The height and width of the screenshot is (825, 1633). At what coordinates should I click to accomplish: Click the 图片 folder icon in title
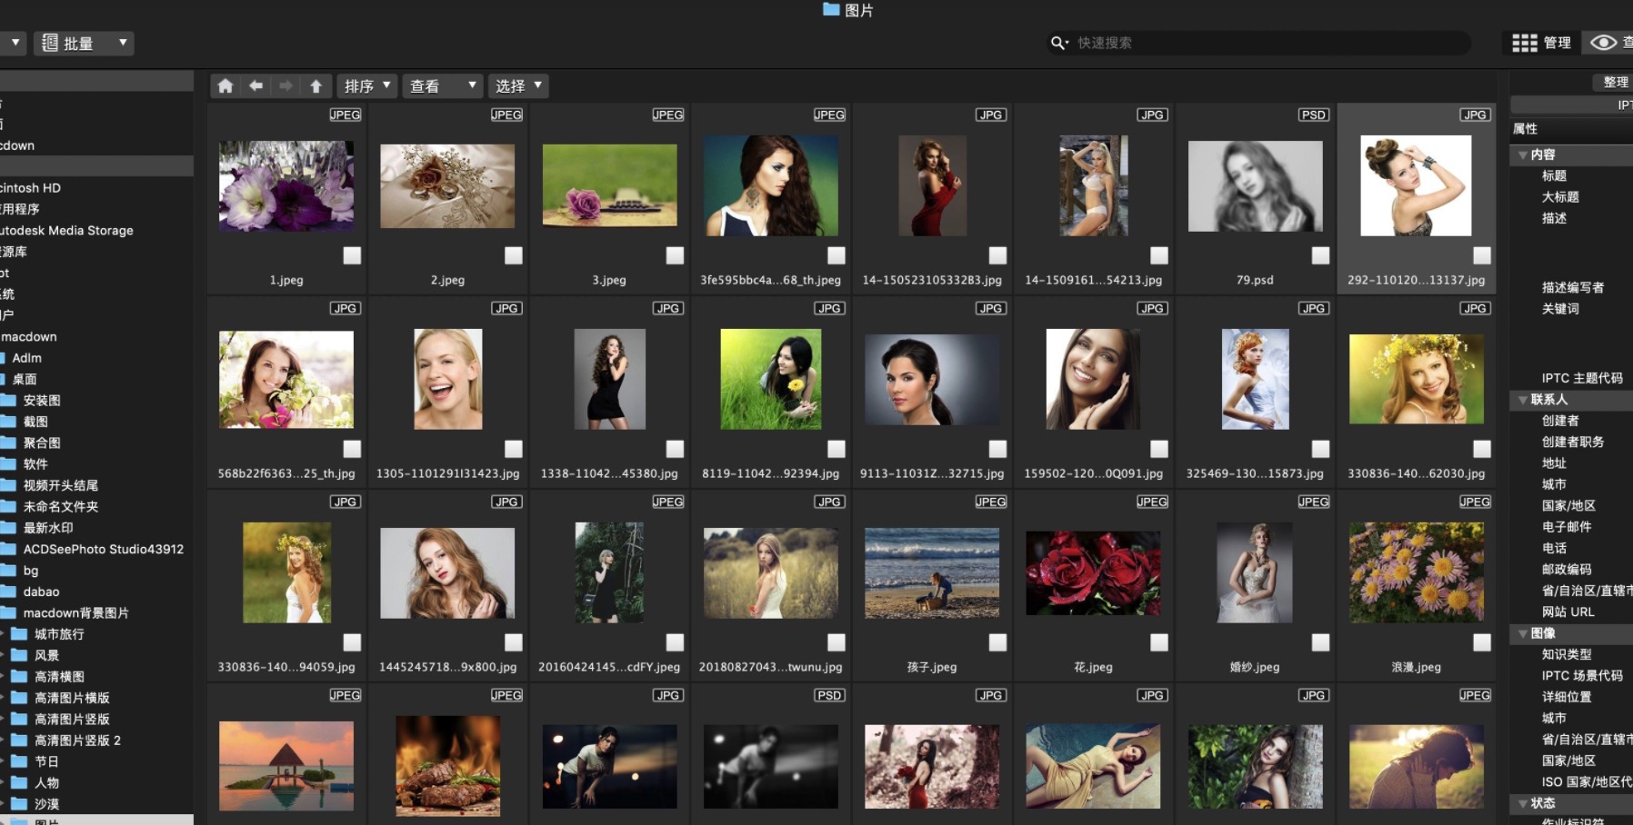click(x=831, y=9)
